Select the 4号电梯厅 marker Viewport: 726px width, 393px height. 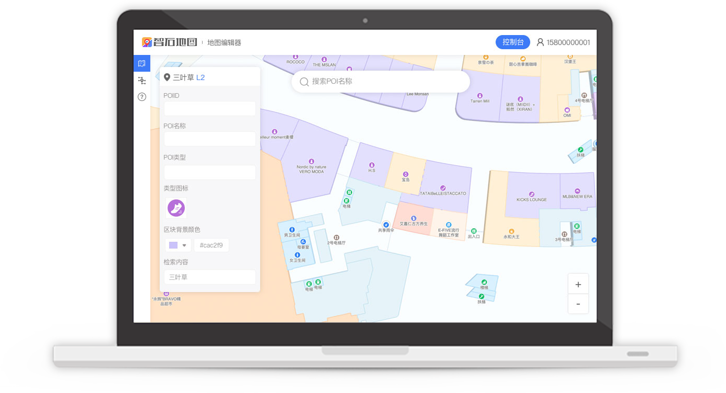(584, 95)
